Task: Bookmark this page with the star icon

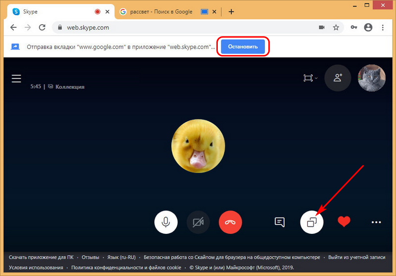Action: [336, 27]
